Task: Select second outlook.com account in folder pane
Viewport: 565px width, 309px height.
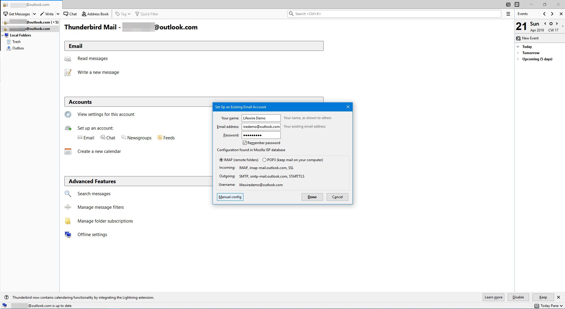Action: 30,29
